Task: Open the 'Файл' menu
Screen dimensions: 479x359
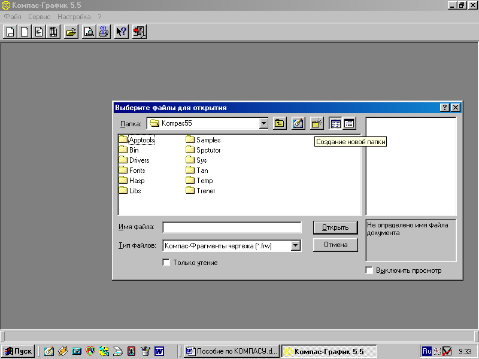Action: click(x=13, y=17)
